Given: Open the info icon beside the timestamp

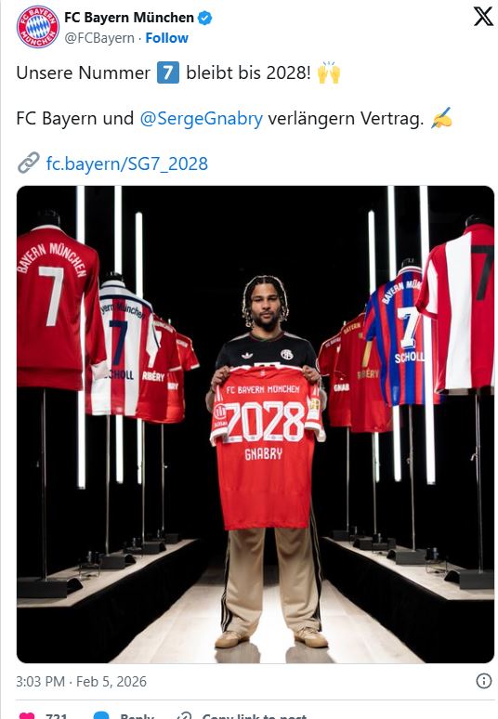Looking at the screenshot, I should (483, 681).
